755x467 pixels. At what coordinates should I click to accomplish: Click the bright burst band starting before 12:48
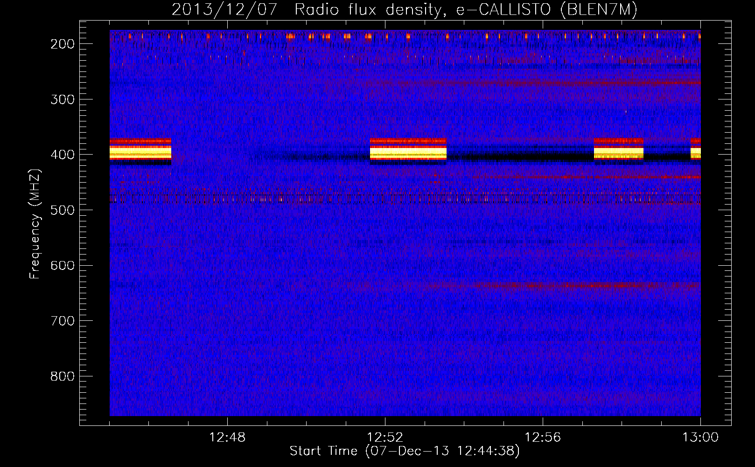coord(140,151)
